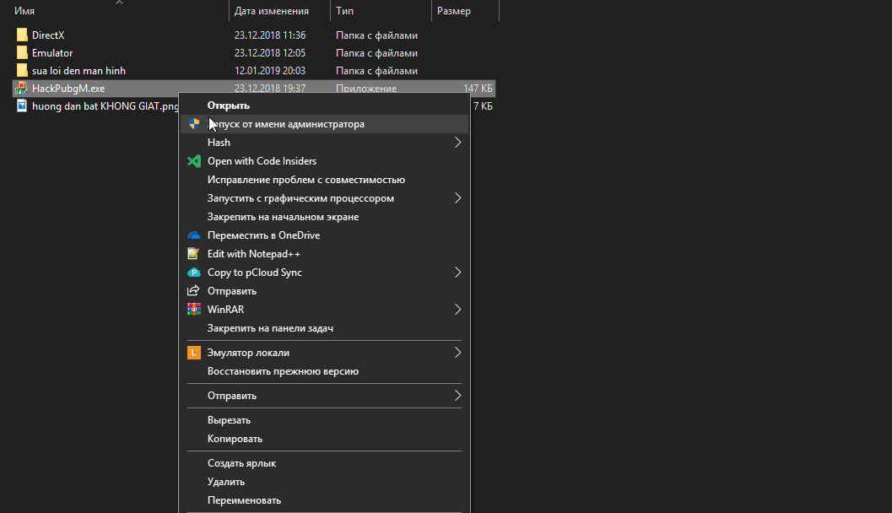892x513 pixels.
Task: Expand the lower Отправить submenu arrow
Action: click(x=457, y=395)
